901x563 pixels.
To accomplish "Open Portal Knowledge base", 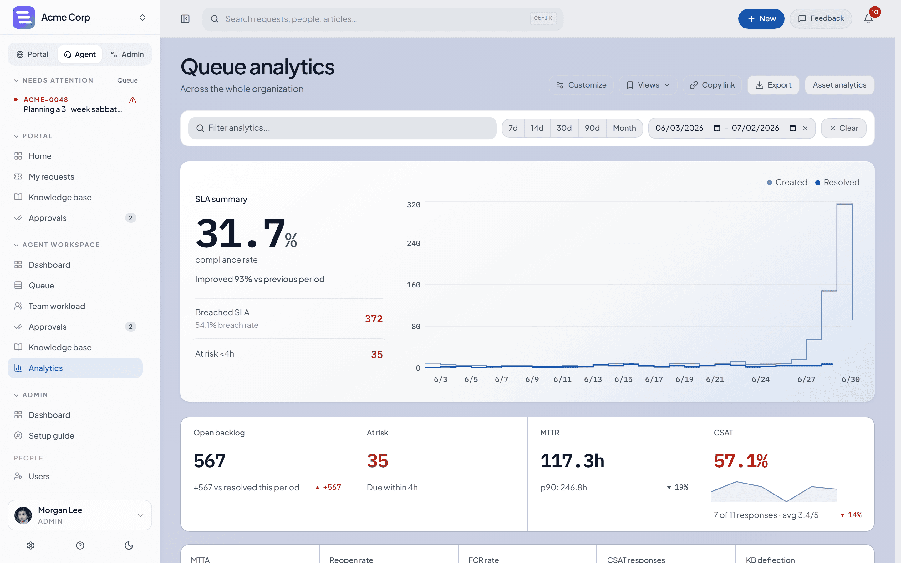I will (75, 197).
